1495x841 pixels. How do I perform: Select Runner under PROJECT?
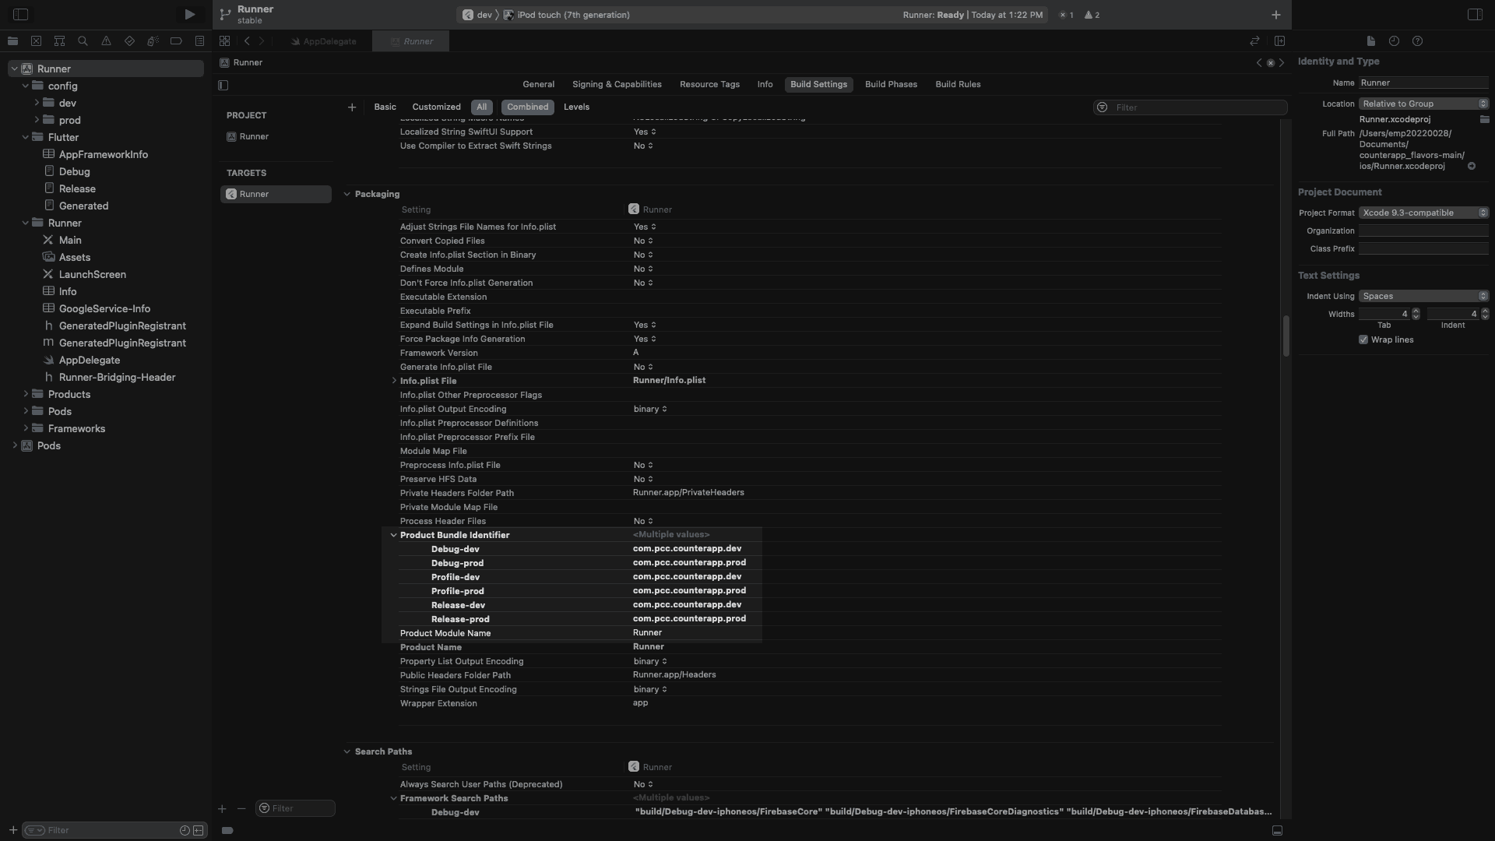click(x=254, y=136)
